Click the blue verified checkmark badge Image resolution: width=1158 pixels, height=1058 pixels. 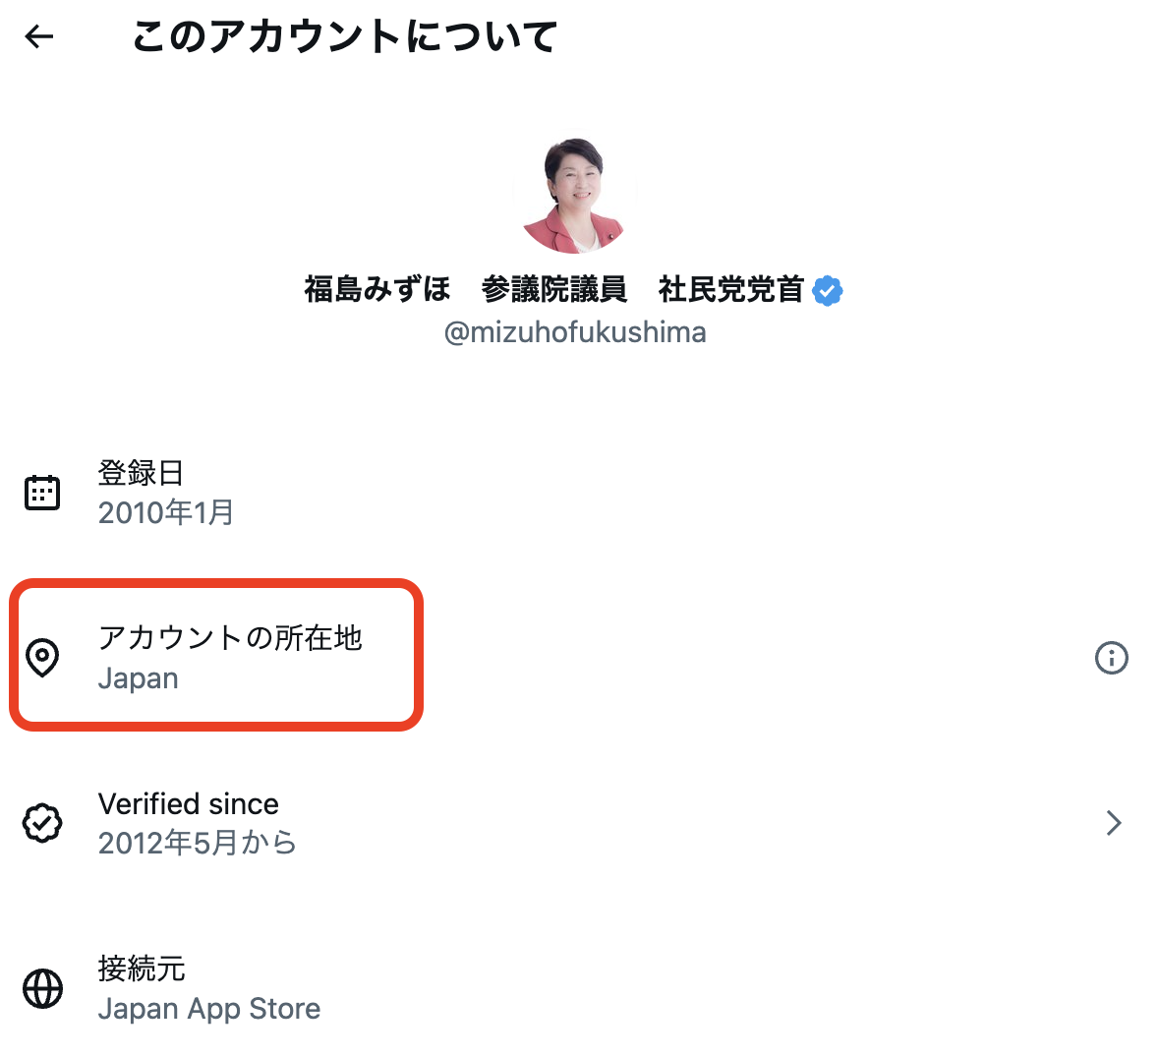pyautogui.click(x=828, y=291)
